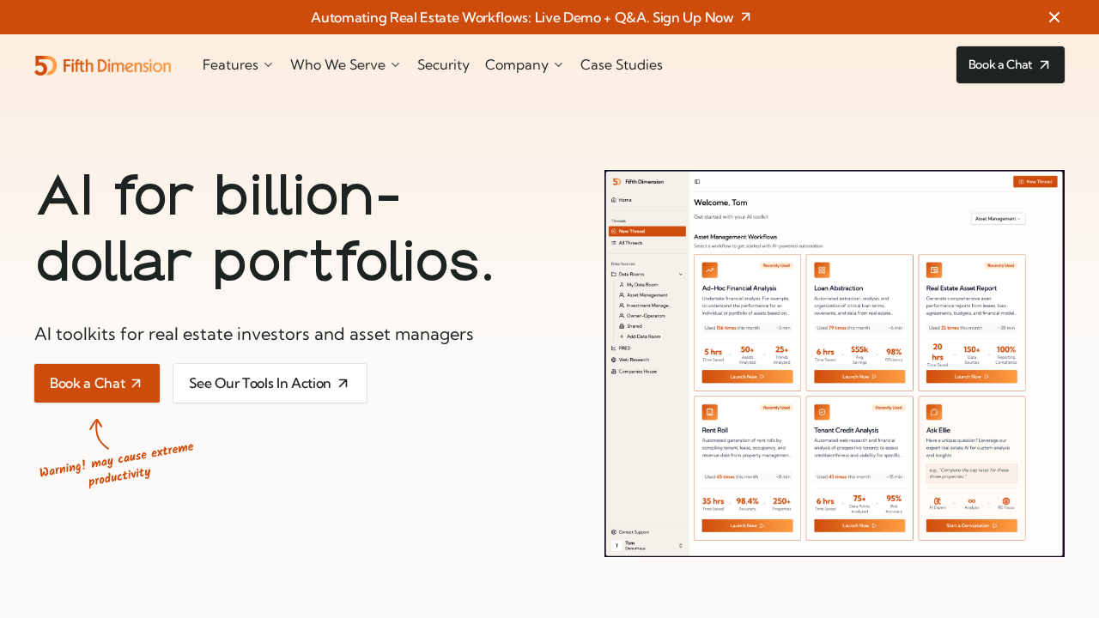This screenshot has width=1099, height=618.
Task: Open the Case Studies nav item
Action: (621, 65)
